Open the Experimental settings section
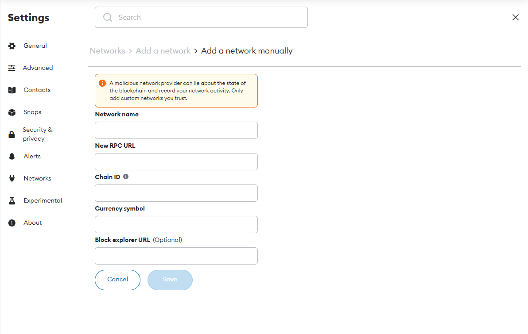528x334 pixels. coord(43,200)
